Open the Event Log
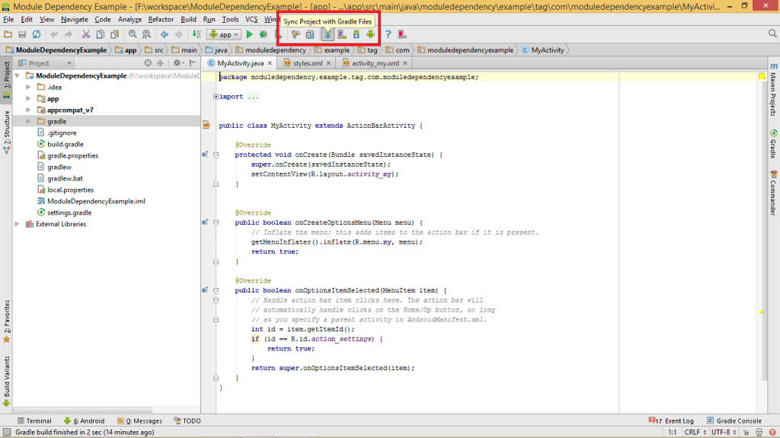This screenshot has height=438, width=780. click(671, 421)
